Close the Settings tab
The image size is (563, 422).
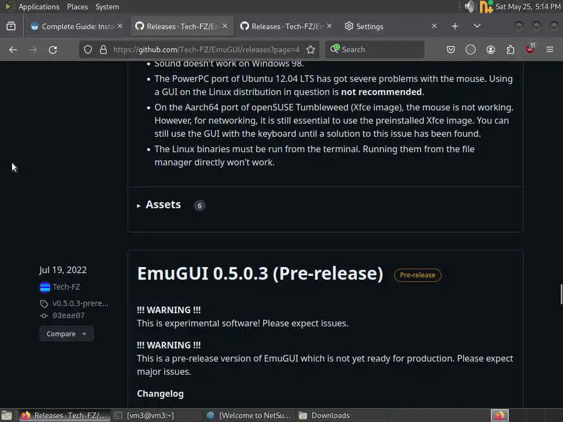click(434, 26)
